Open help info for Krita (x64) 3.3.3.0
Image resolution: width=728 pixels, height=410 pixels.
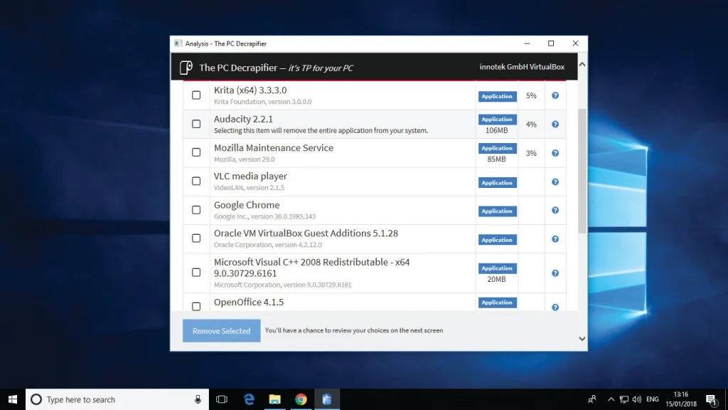pyautogui.click(x=555, y=95)
